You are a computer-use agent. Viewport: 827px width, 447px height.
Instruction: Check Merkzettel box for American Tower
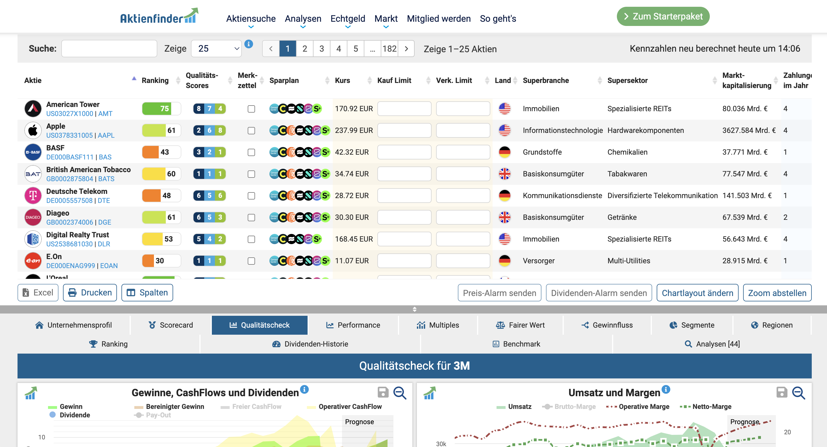coord(251,109)
